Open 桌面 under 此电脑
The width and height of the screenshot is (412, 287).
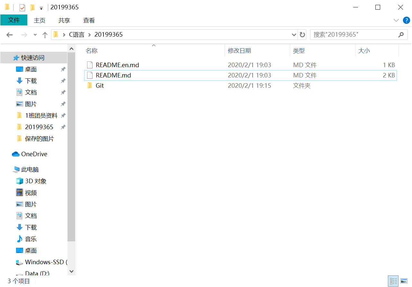[x=31, y=251]
